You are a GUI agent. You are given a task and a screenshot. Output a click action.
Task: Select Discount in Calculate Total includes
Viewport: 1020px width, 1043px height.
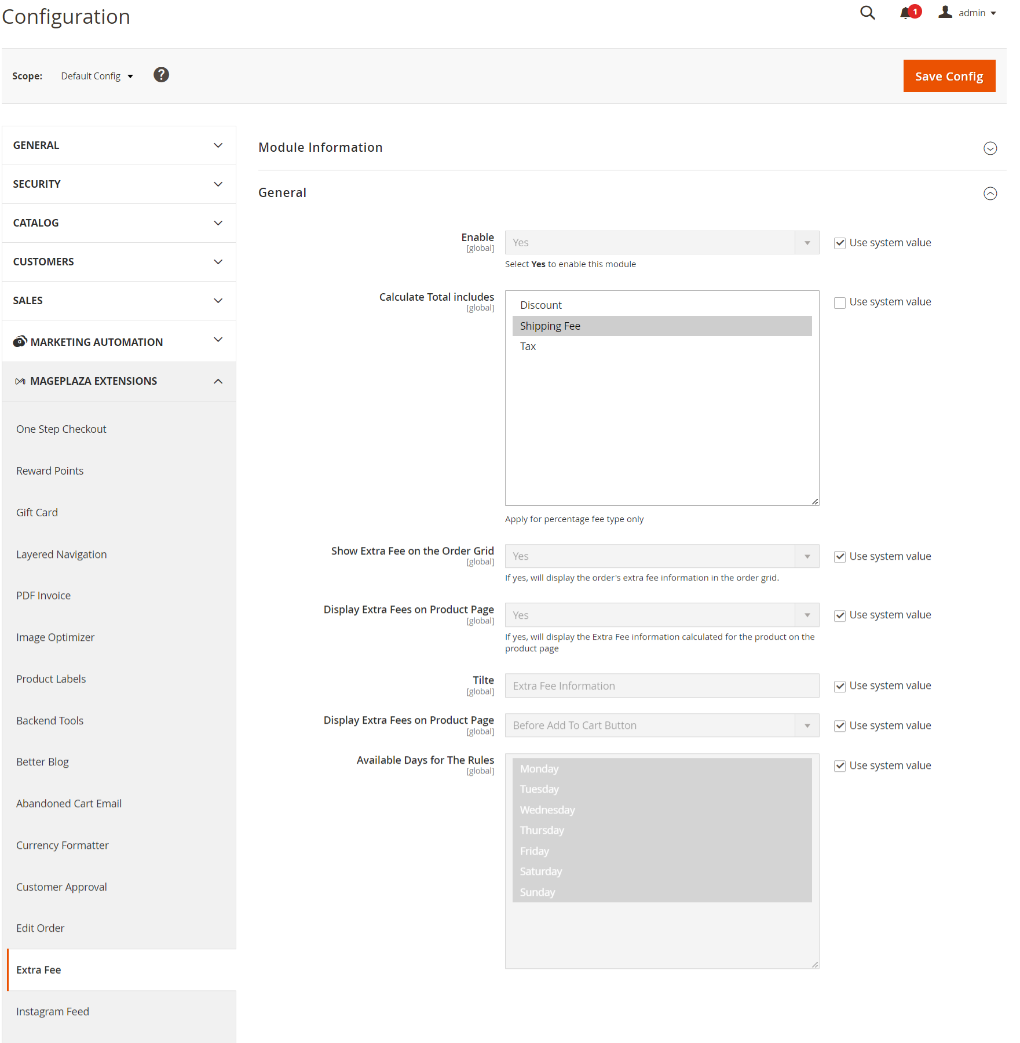pos(541,305)
